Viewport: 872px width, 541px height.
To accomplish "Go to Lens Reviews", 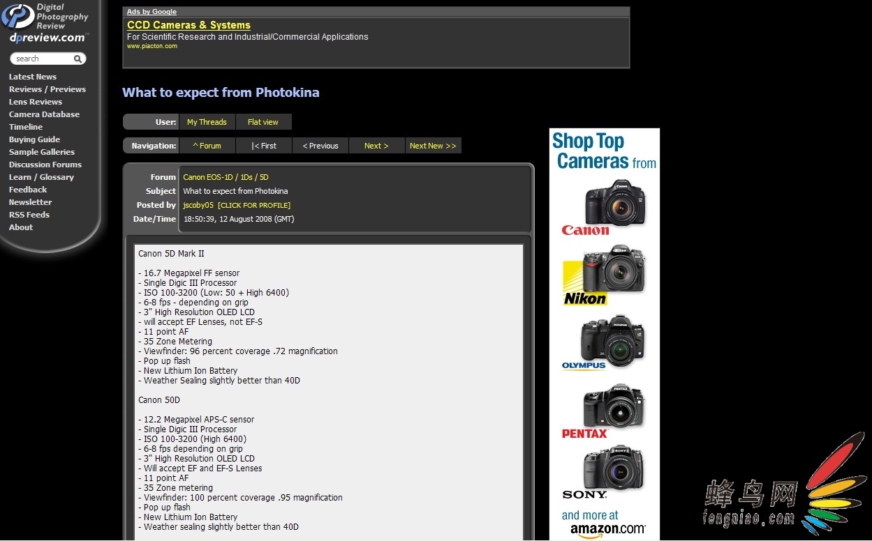I will click(36, 102).
